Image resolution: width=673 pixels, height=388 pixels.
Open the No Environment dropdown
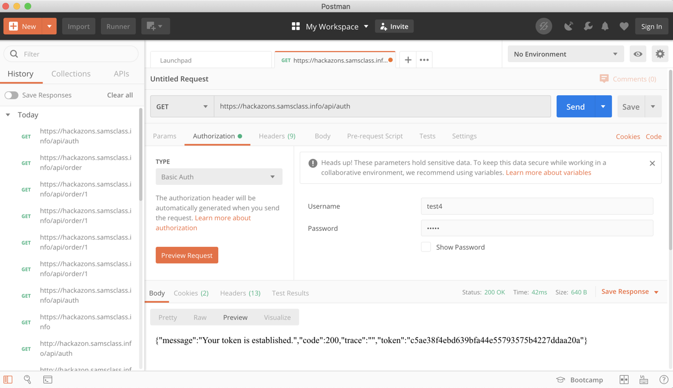566,54
